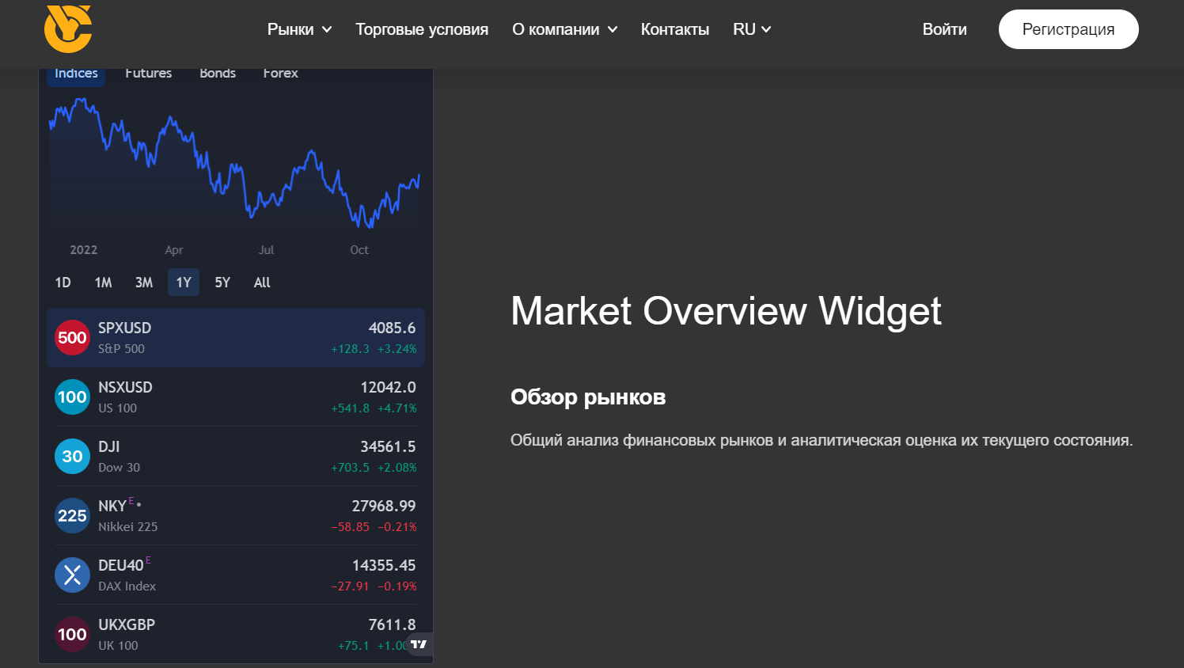Select the DJI symbol name
This screenshot has width=1184, height=668.
point(109,446)
